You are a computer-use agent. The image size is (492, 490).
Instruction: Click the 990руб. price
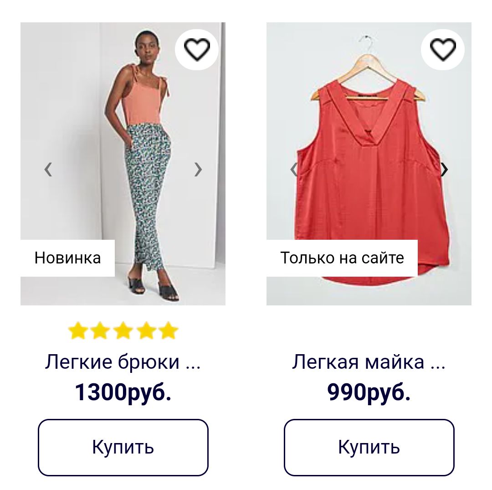click(369, 392)
